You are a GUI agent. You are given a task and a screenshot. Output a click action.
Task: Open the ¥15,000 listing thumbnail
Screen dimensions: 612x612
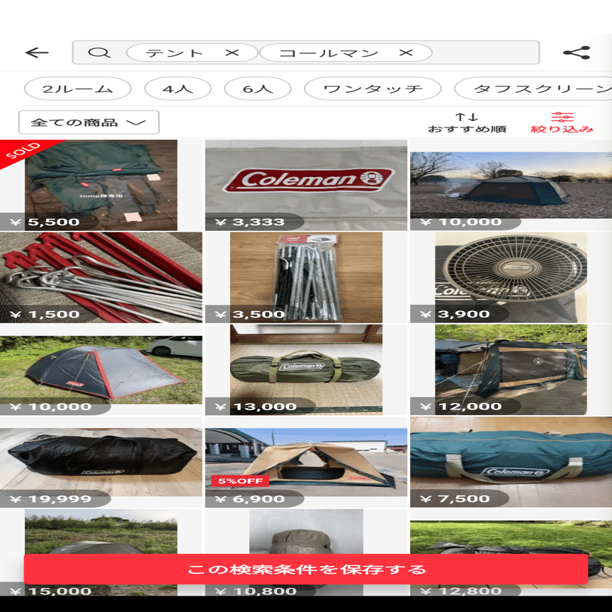(101, 531)
